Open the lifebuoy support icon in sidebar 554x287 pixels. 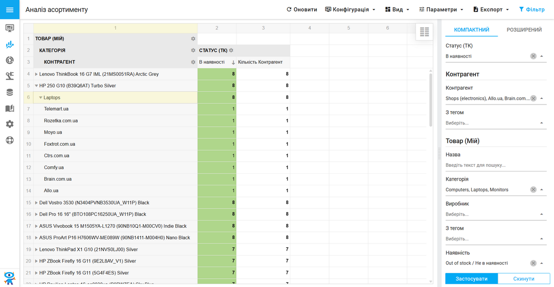click(x=10, y=140)
